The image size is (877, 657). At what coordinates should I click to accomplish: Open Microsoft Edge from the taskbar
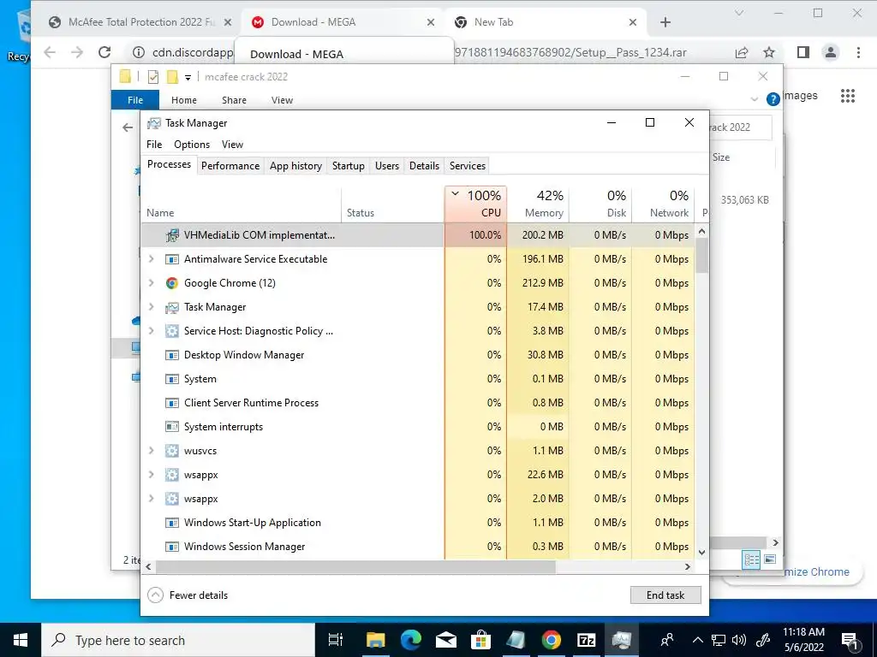point(410,640)
